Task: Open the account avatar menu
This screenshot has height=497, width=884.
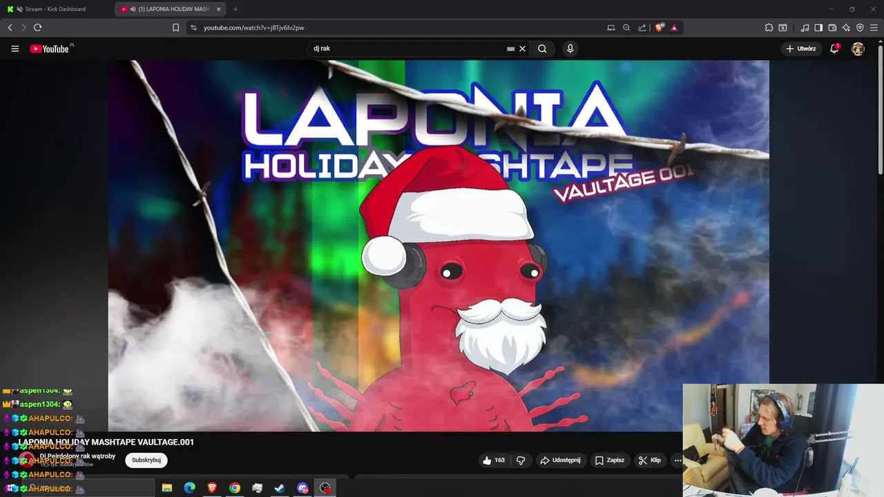Action: coord(858,49)
